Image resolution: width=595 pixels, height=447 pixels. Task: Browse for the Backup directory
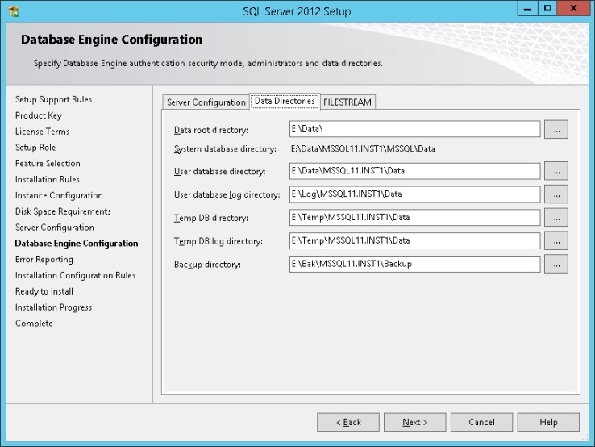[x=556, y=265]
